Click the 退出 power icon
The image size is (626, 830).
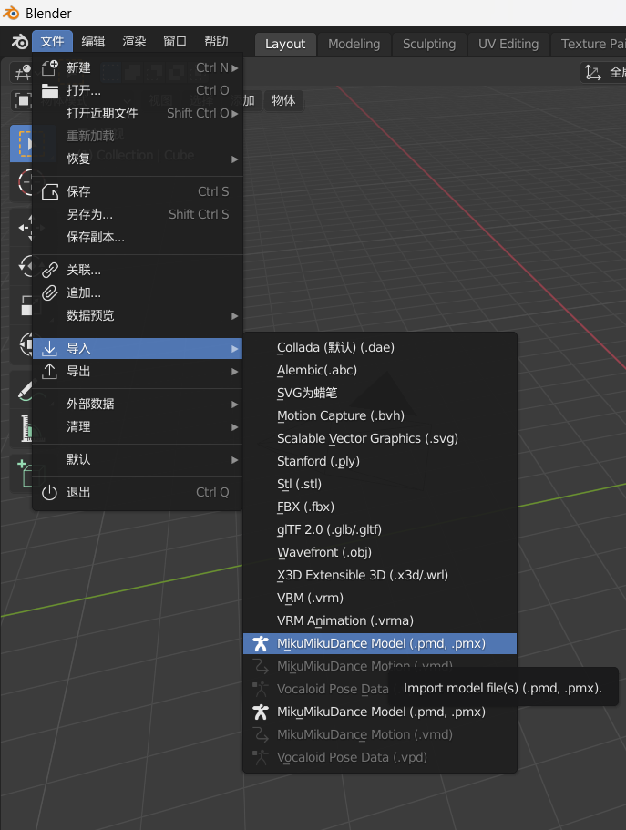tap(50, 492)
